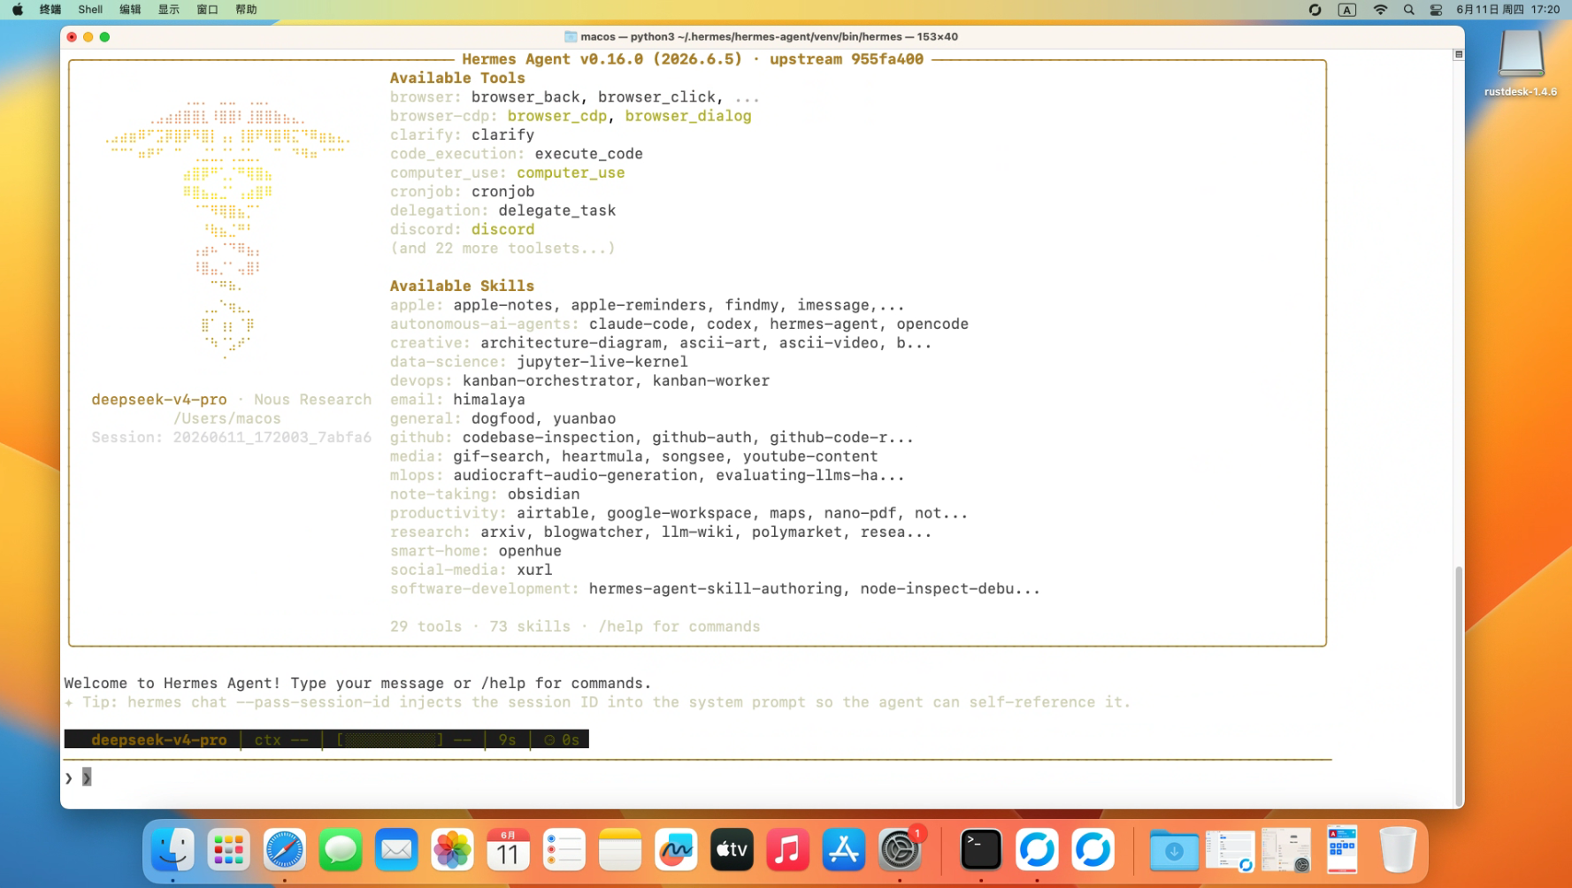Viewport: 1572px width, 888px height.
Task: Minimize Terminal window yellow button
Action: 88,37
